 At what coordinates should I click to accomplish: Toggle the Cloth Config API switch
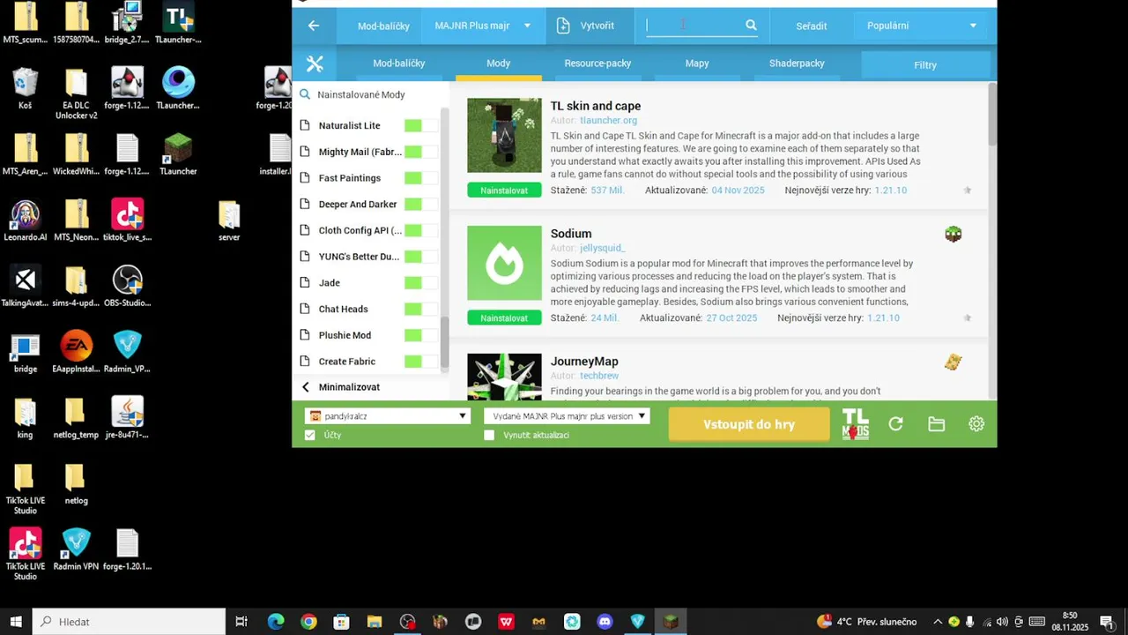pyautogui.click(x=420, y=230)
